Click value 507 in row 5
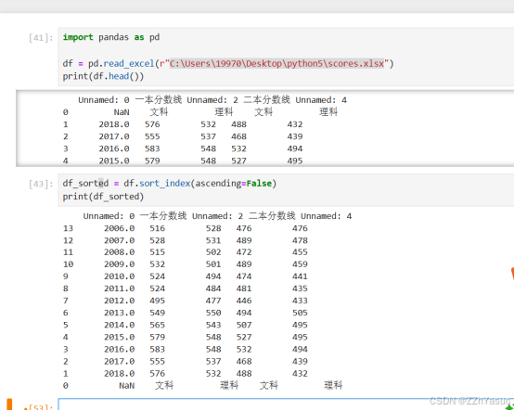Screen dimensions: 514x411 (x=244, y=325)
